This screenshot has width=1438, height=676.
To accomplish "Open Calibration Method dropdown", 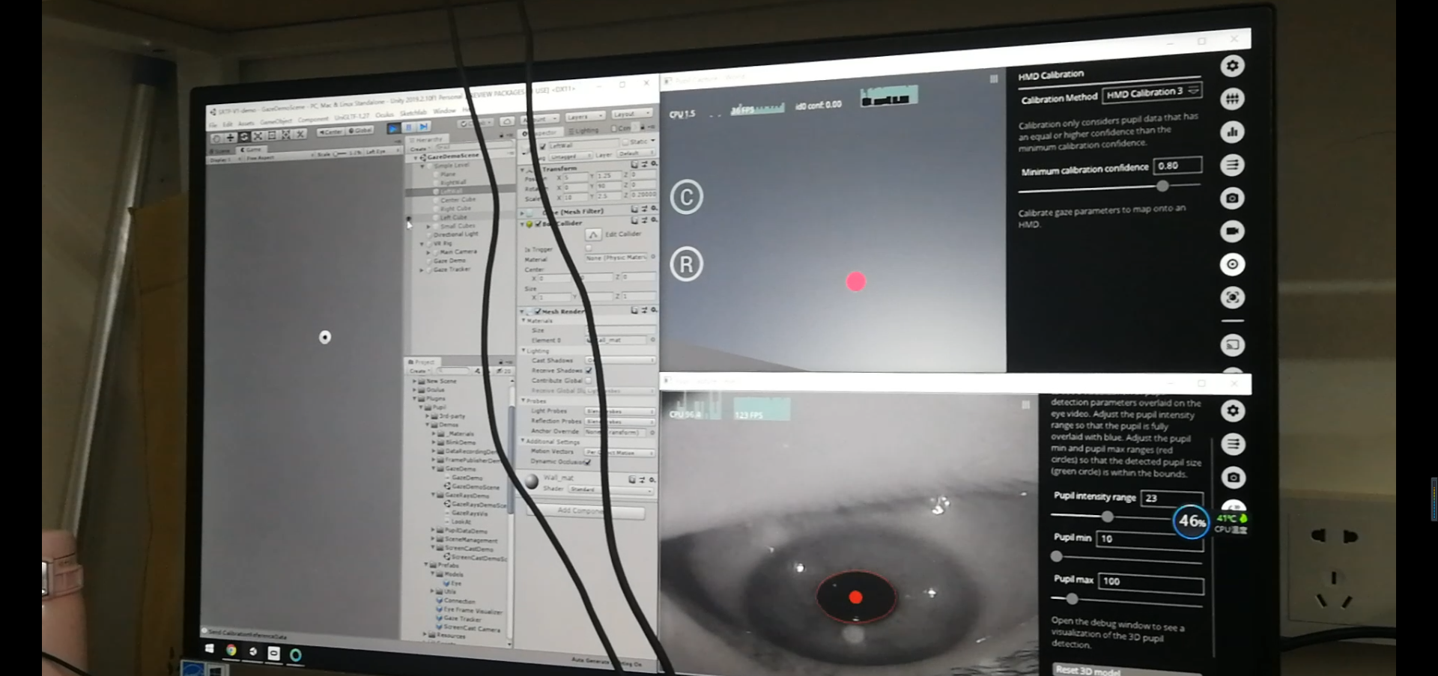I will tap(1152, 92).
